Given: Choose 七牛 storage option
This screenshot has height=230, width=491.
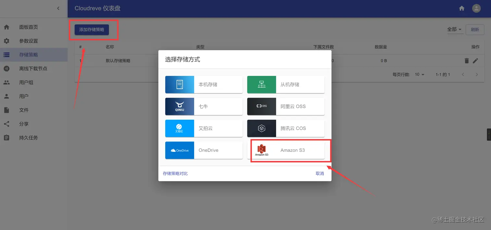Looking at the screenshot, I should pos(204,106).
